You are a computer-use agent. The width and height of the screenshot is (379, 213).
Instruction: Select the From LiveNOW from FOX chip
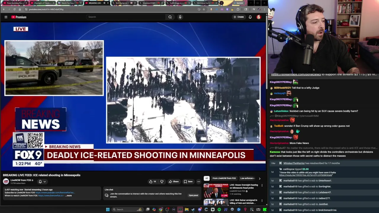tap(224, 178)
